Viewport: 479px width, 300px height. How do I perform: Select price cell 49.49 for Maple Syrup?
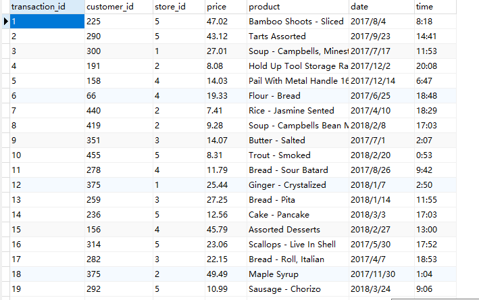click(x=226, y=274)
